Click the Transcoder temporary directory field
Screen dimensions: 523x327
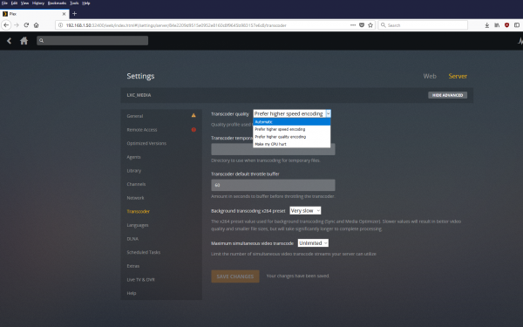[273, 149]
